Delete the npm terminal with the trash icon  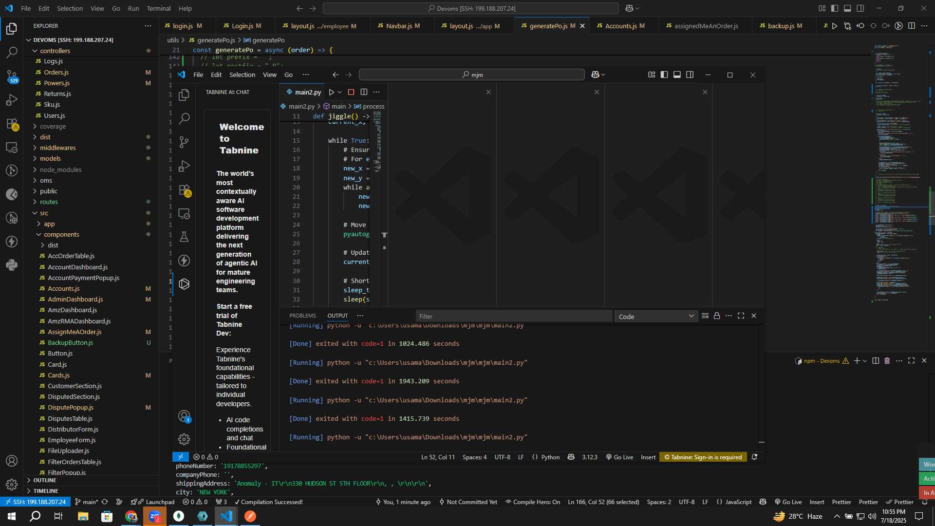887,361
